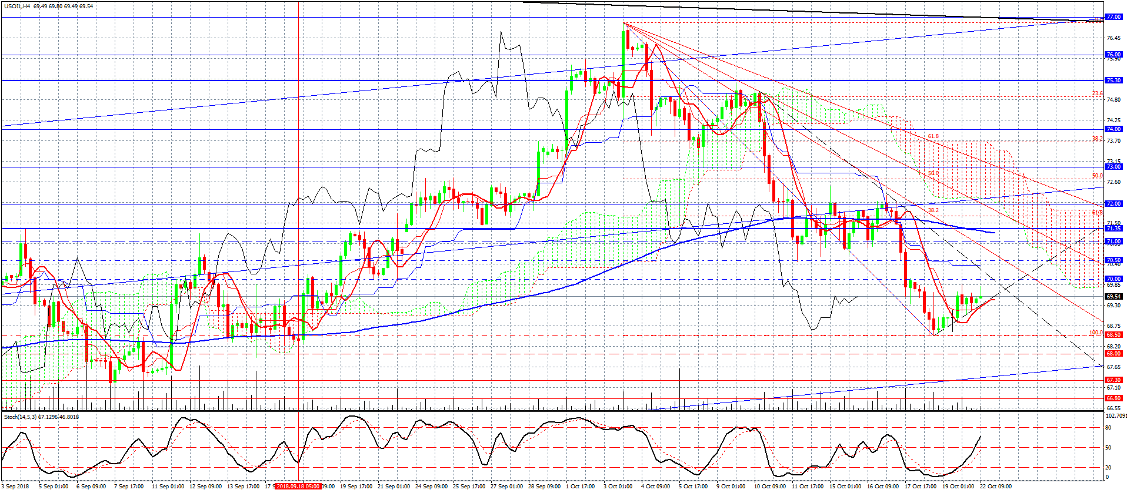Click the Fibonacci 23.6 level label

1098,93
